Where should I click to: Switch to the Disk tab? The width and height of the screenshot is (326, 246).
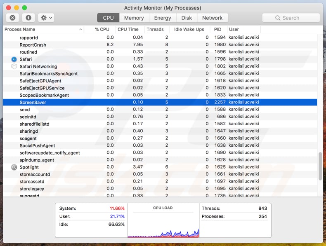(187, 18)
